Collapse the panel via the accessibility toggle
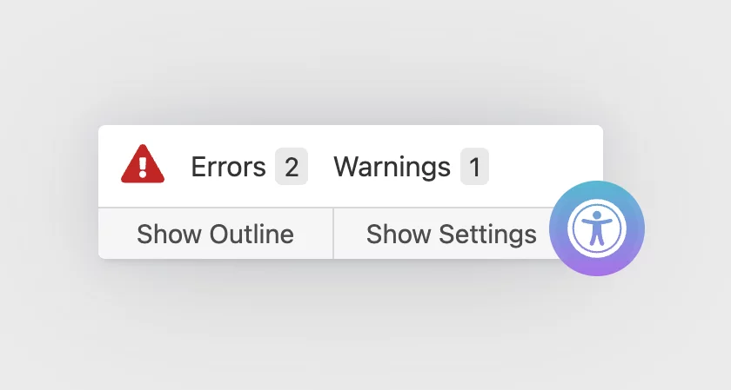This screenshot has width=731, height=390. click(x=597, y=228)
